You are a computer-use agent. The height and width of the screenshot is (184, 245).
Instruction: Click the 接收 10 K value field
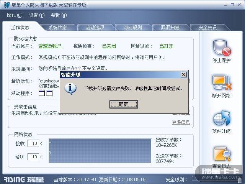(33, 143)
